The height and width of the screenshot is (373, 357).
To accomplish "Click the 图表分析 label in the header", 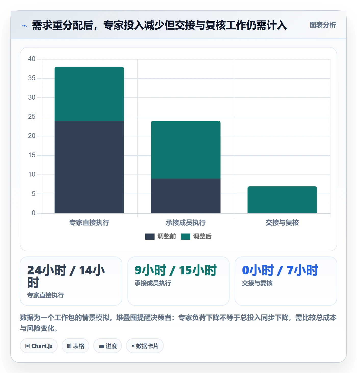I will pos(323,25).
